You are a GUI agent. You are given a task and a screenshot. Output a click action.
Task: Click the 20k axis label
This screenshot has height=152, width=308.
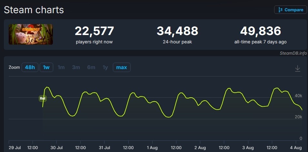pos(298,117)
